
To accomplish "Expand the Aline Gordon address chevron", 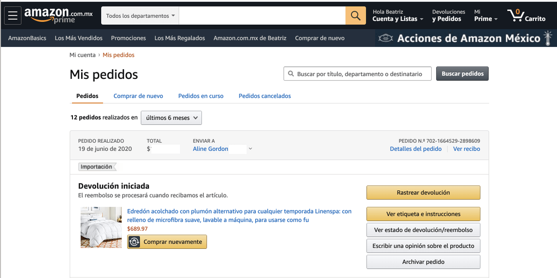I will tap(251, 149).
